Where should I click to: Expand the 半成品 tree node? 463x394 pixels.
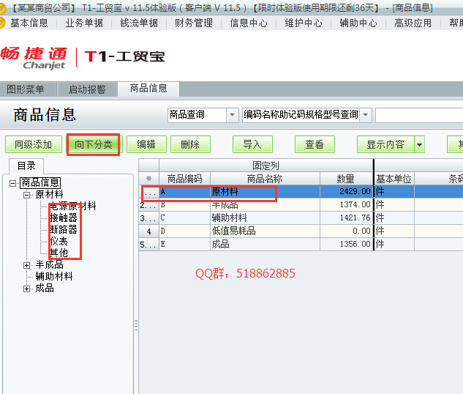[27, 264]
